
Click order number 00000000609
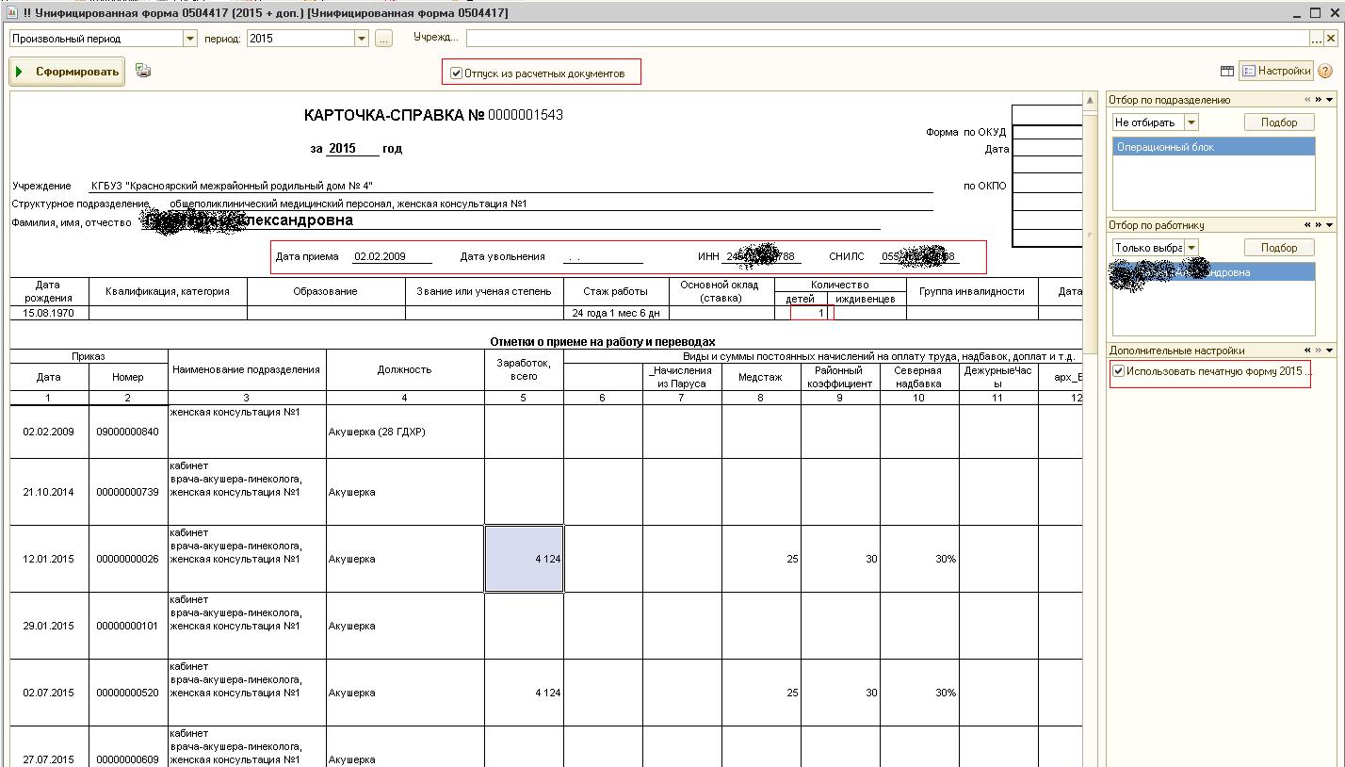point(128,759)
